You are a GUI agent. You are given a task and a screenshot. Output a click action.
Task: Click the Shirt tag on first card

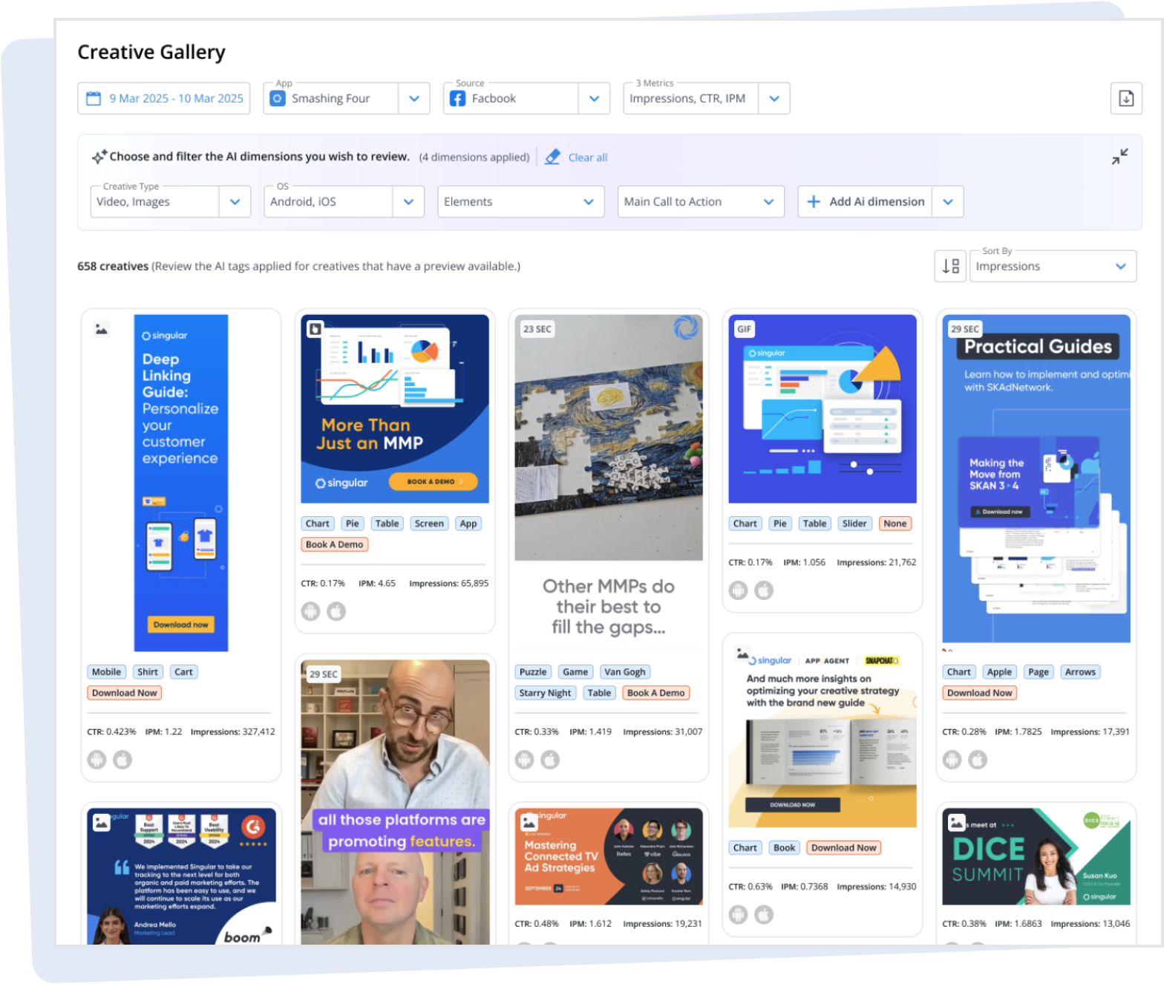click(148, 672)
